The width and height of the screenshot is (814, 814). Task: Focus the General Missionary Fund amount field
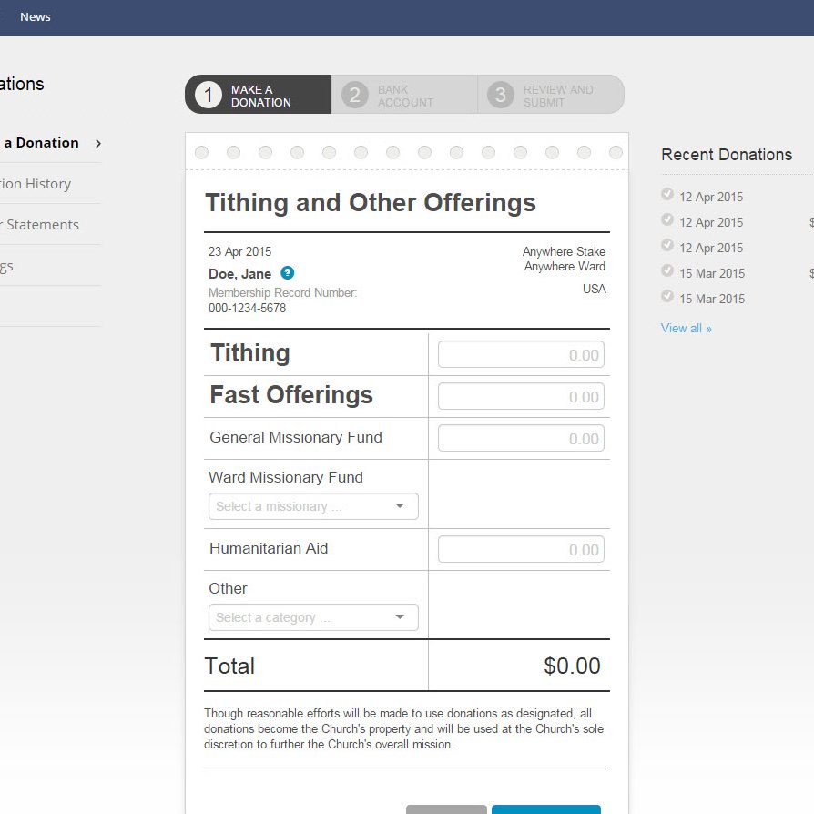tap(521, 439)
